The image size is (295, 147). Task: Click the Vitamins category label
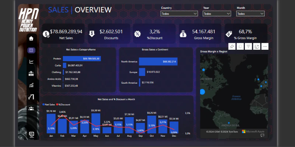coord(56,86)
